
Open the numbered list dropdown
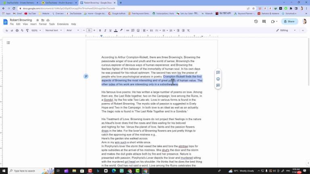(x=172, y=30)
